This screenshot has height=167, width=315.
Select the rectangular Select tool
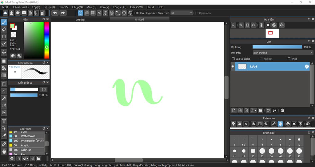(4, 84)
